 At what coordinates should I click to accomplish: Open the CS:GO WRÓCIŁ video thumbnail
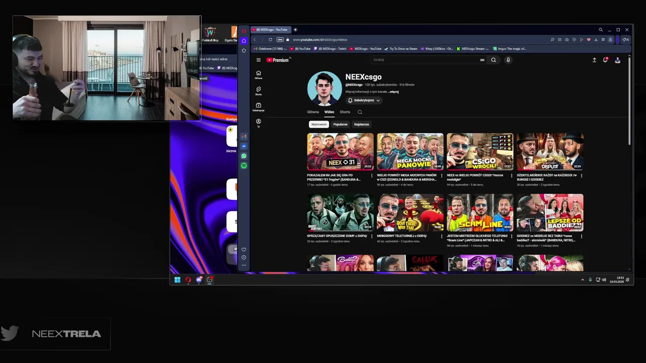tap(480, 152)
